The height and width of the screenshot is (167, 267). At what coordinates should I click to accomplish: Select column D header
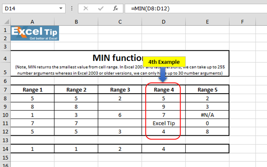[x=163, y=22]
